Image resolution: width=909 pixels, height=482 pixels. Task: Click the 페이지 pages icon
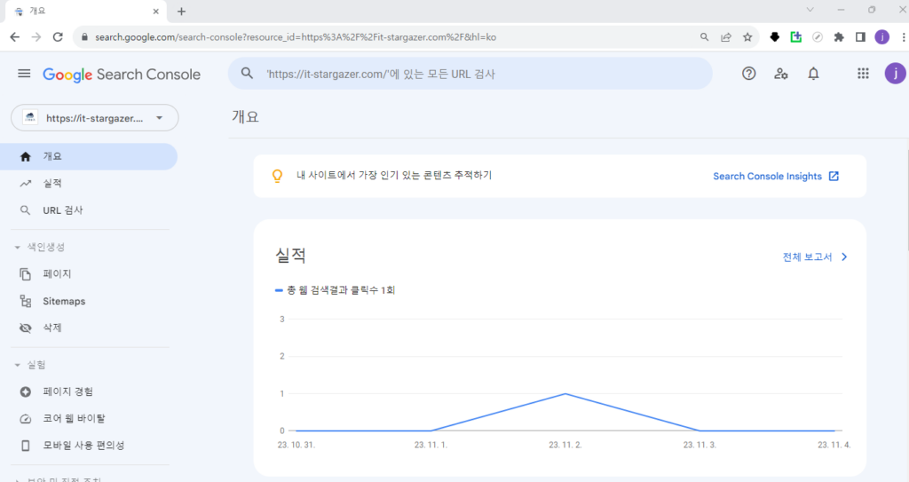pos(25,273)
